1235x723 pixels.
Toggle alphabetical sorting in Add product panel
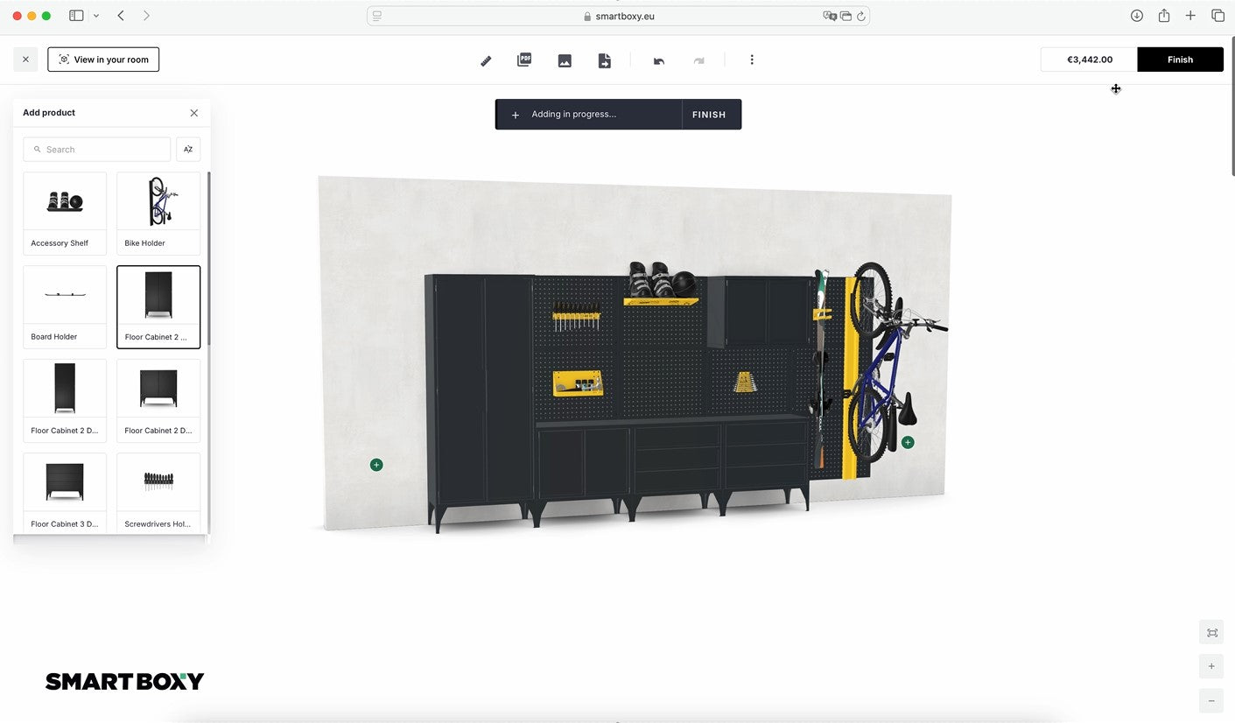(187, 149)
